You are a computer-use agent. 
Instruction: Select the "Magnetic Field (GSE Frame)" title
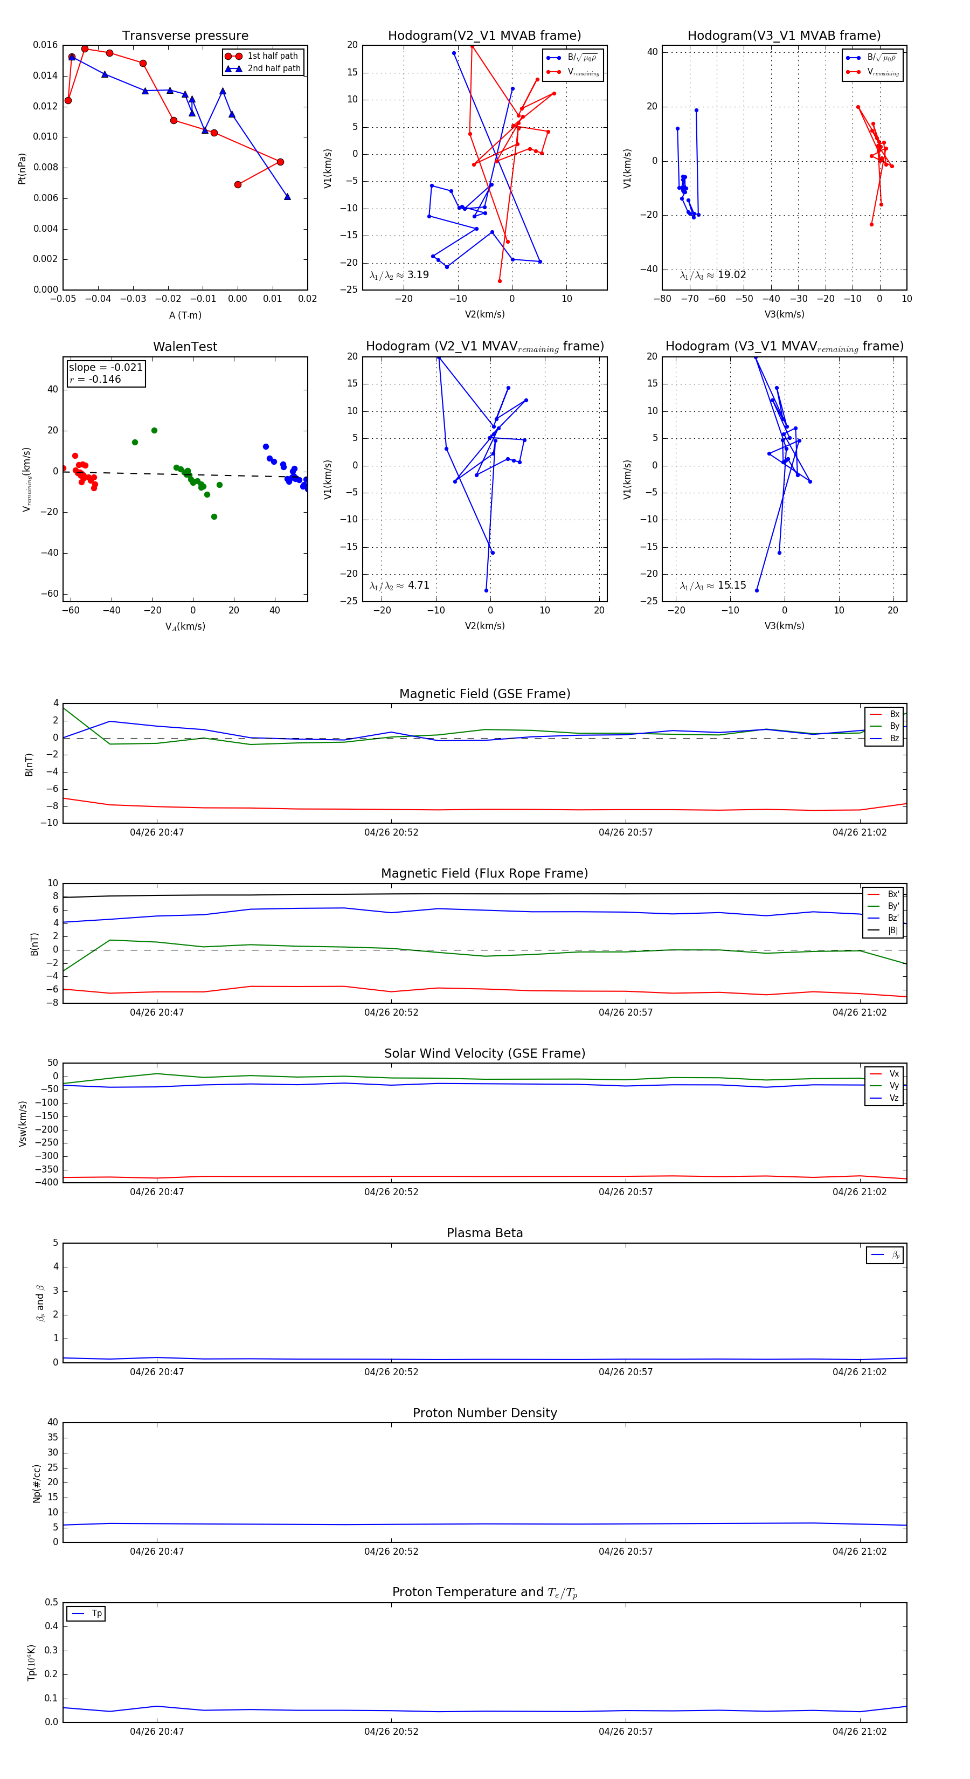click(x=484, y=694)
